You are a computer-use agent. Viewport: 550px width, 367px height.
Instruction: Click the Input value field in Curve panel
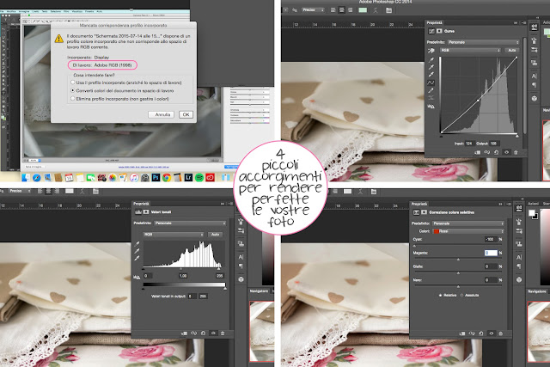(x=469, y=144)
